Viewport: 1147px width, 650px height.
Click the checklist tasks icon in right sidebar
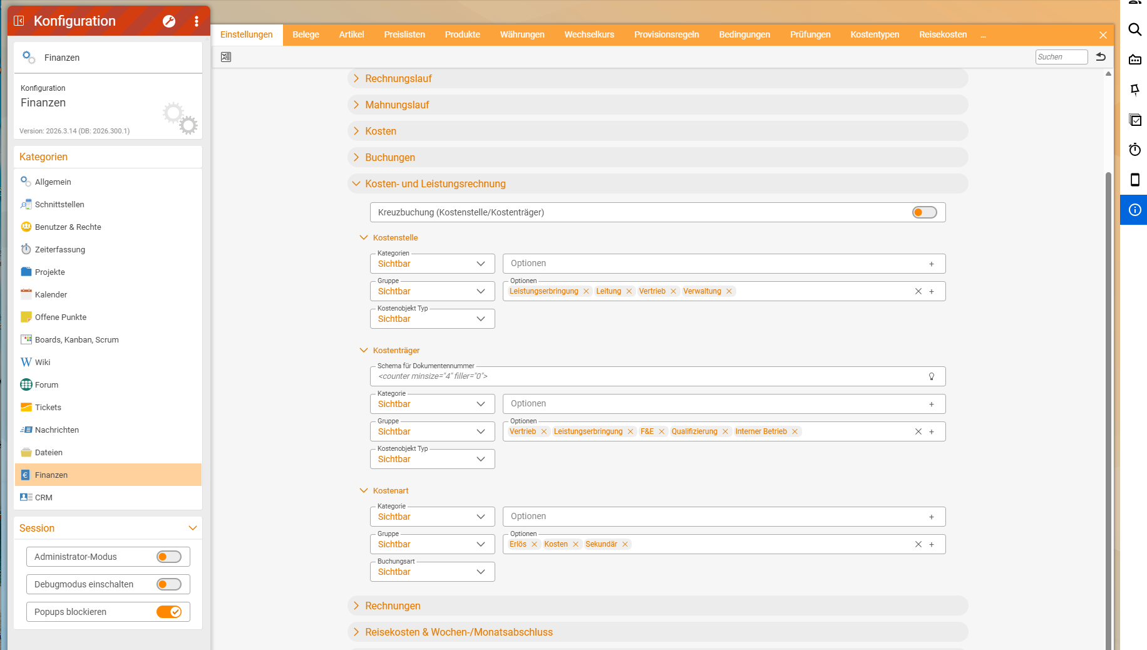click(x=1134, y=120)
